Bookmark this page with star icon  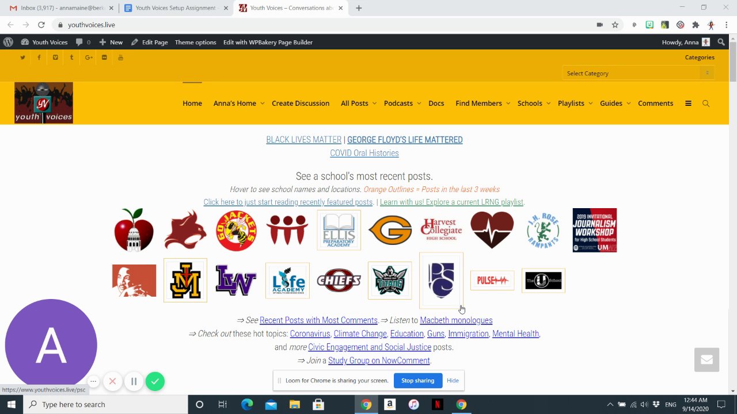point(615,25)
